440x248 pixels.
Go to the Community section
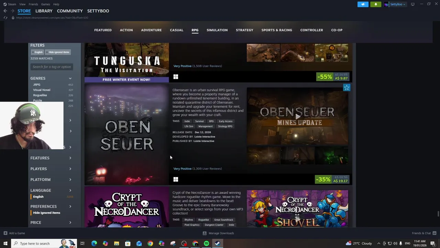[x=70, y=11]
